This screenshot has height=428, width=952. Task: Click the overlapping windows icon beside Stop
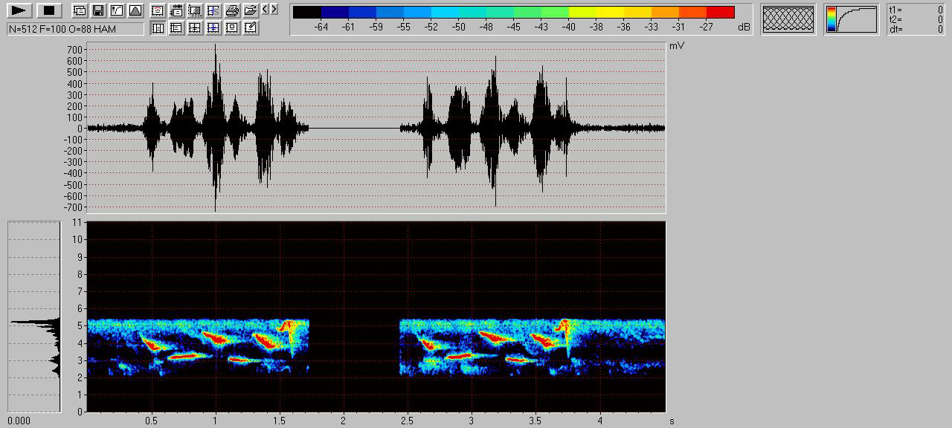[x=79, y=10]
